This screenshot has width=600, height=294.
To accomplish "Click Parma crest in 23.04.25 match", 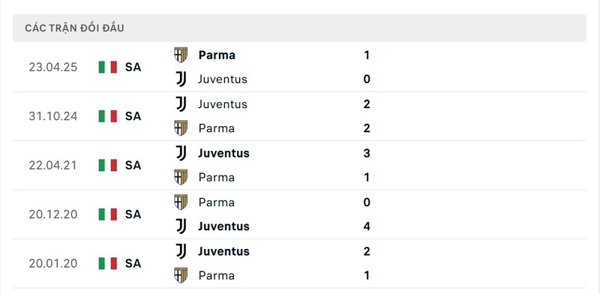I will (181, 55).
